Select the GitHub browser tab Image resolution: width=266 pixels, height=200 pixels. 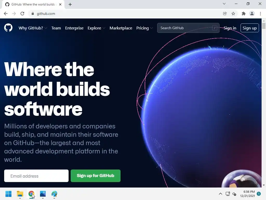point(33,4)
